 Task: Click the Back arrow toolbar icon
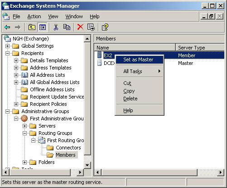pyautogui.click(x=7, y=27)
